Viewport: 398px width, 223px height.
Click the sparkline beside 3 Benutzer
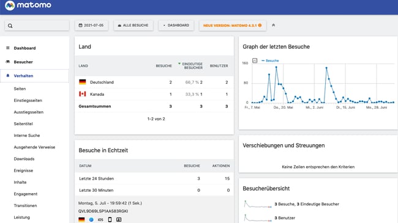tap(258, 218)
